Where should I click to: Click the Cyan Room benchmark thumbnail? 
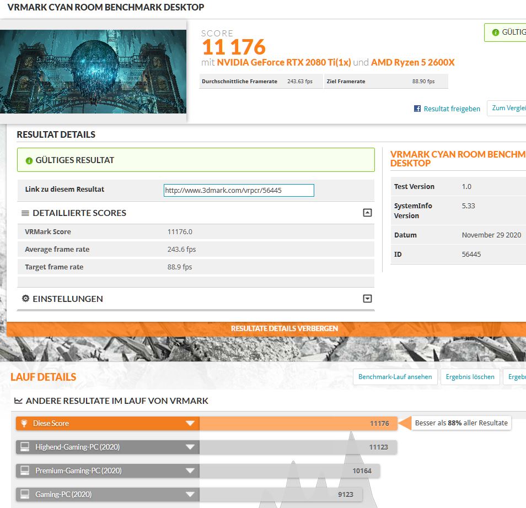93,72
